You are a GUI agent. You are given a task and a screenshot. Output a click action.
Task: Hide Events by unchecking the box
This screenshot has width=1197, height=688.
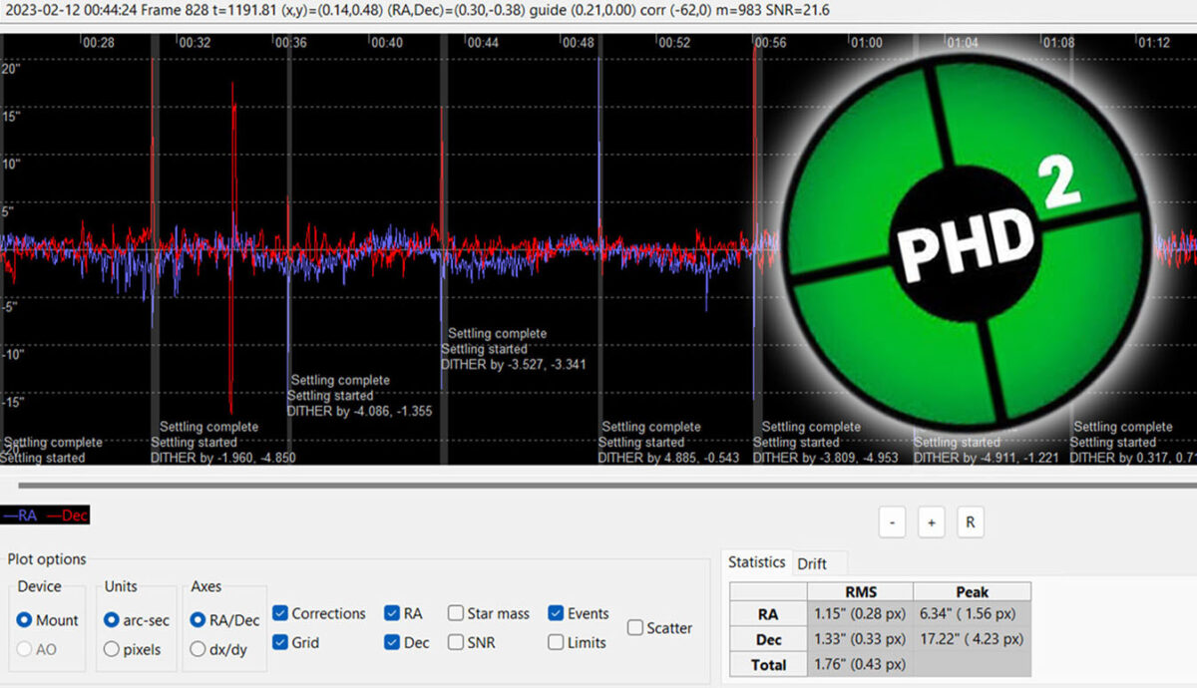[556, 614]
